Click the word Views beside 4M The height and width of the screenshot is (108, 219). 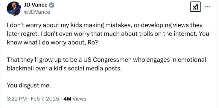pyautogui.click(x=79, y=99)
